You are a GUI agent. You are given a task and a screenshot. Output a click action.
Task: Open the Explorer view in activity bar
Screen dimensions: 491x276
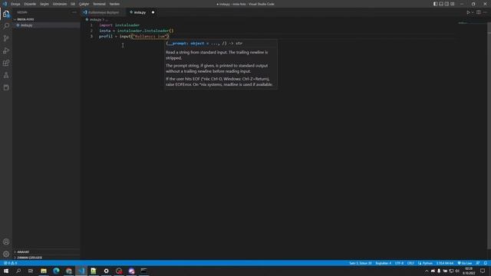coord(6,14)
